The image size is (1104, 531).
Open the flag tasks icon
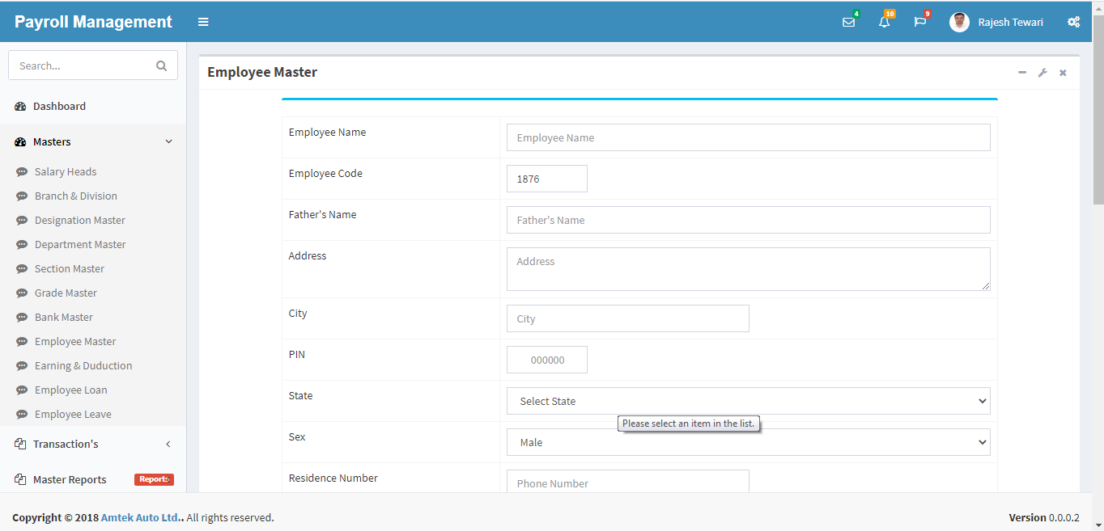pyautogui.click(x=919, y=22)
